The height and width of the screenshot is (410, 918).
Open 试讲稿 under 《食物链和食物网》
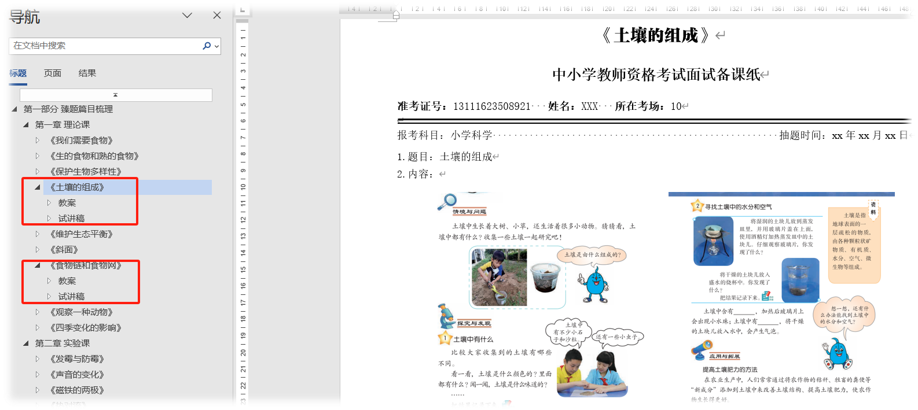[x=71, y=296]
